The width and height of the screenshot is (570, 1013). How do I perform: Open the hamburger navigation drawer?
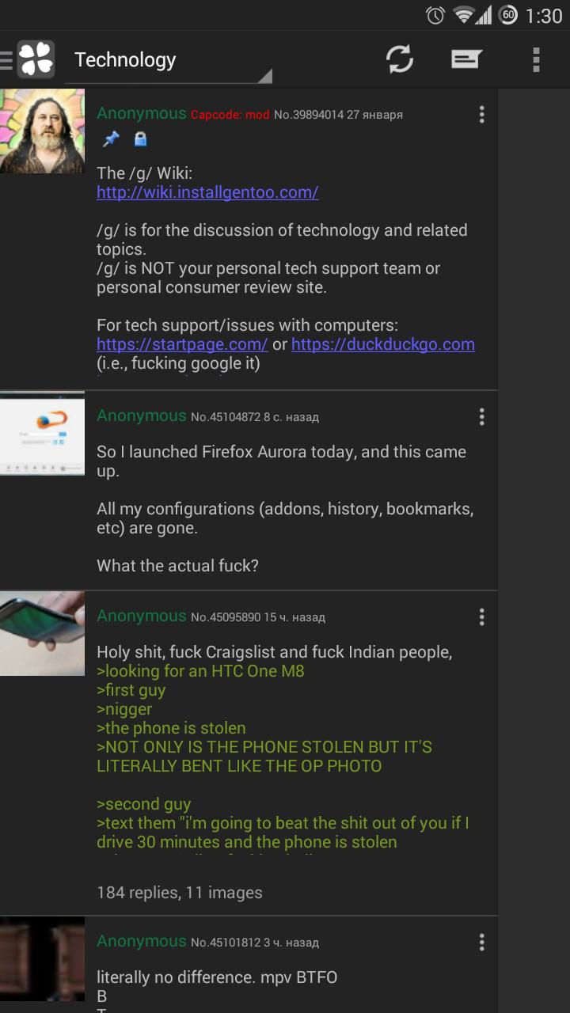coord(6,59)
